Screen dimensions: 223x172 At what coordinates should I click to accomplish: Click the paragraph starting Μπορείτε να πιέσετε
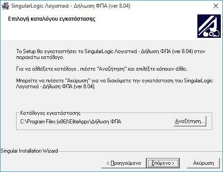(x=115, y=83)
